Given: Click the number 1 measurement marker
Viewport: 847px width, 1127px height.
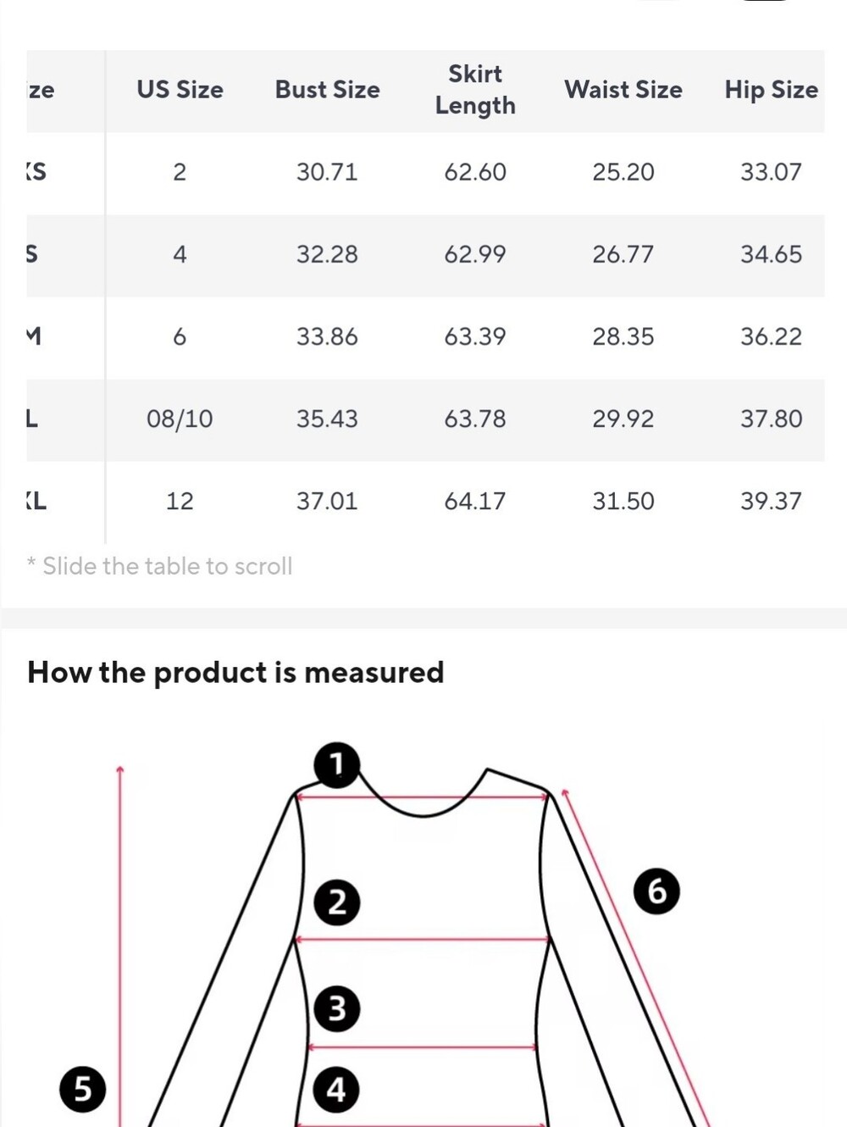Looking at the screenshot, I should point(337,765).
